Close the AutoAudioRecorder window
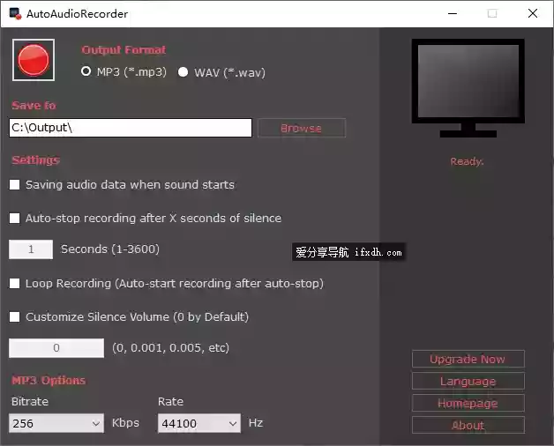Image resolution: width=554 pixels, height=446 pixels. [x=533, y=14]
